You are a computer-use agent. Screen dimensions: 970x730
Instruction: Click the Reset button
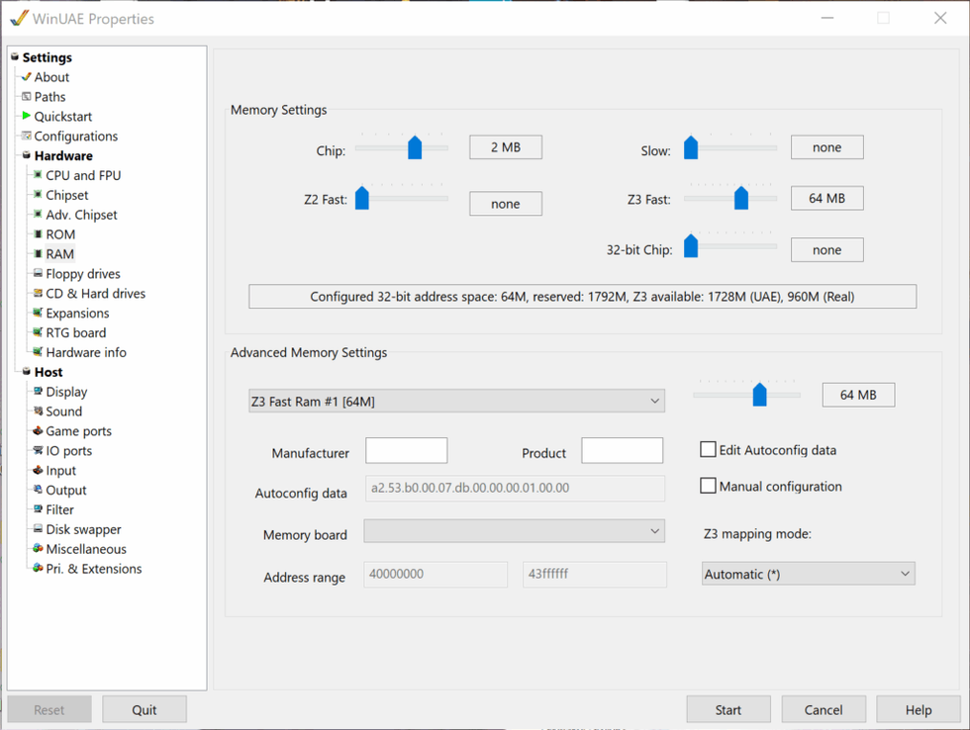pos(48,709)
